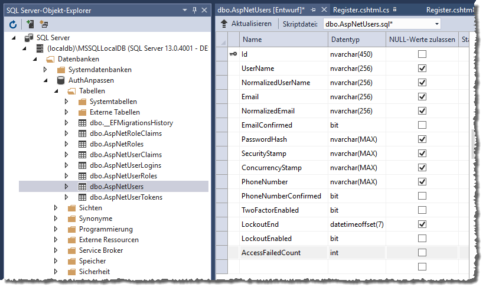The width and height of the screenshot is (486, 290).
Task: Check NULL allowed for AccessFailedCount
Action: (422, 252)
